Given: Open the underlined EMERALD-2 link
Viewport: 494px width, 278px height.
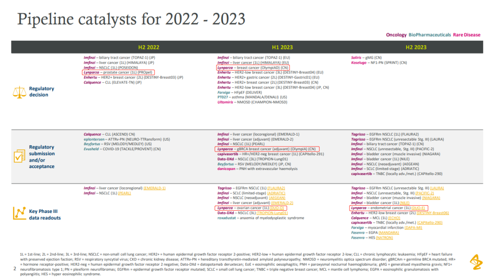Looking at the screenshot, I should (282, 203).
